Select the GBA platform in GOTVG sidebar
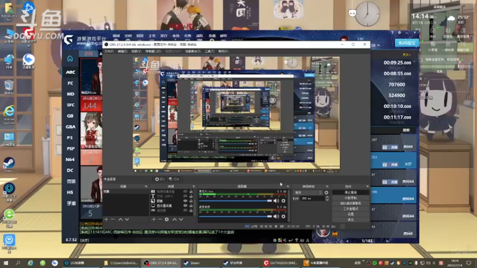 click(70, 127)
